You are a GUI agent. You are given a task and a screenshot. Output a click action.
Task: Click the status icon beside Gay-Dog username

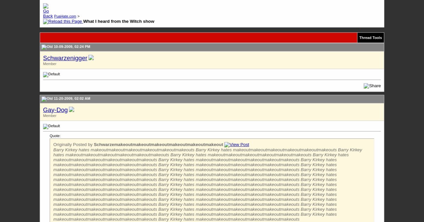[x=71, y=110]
